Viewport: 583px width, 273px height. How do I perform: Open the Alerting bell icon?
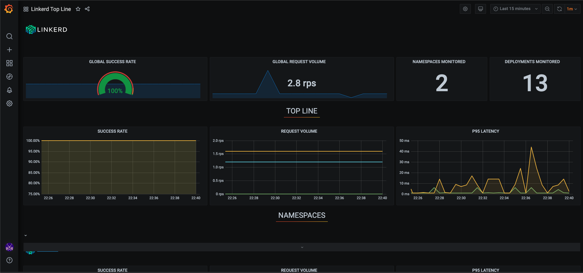tap(9, 90)
